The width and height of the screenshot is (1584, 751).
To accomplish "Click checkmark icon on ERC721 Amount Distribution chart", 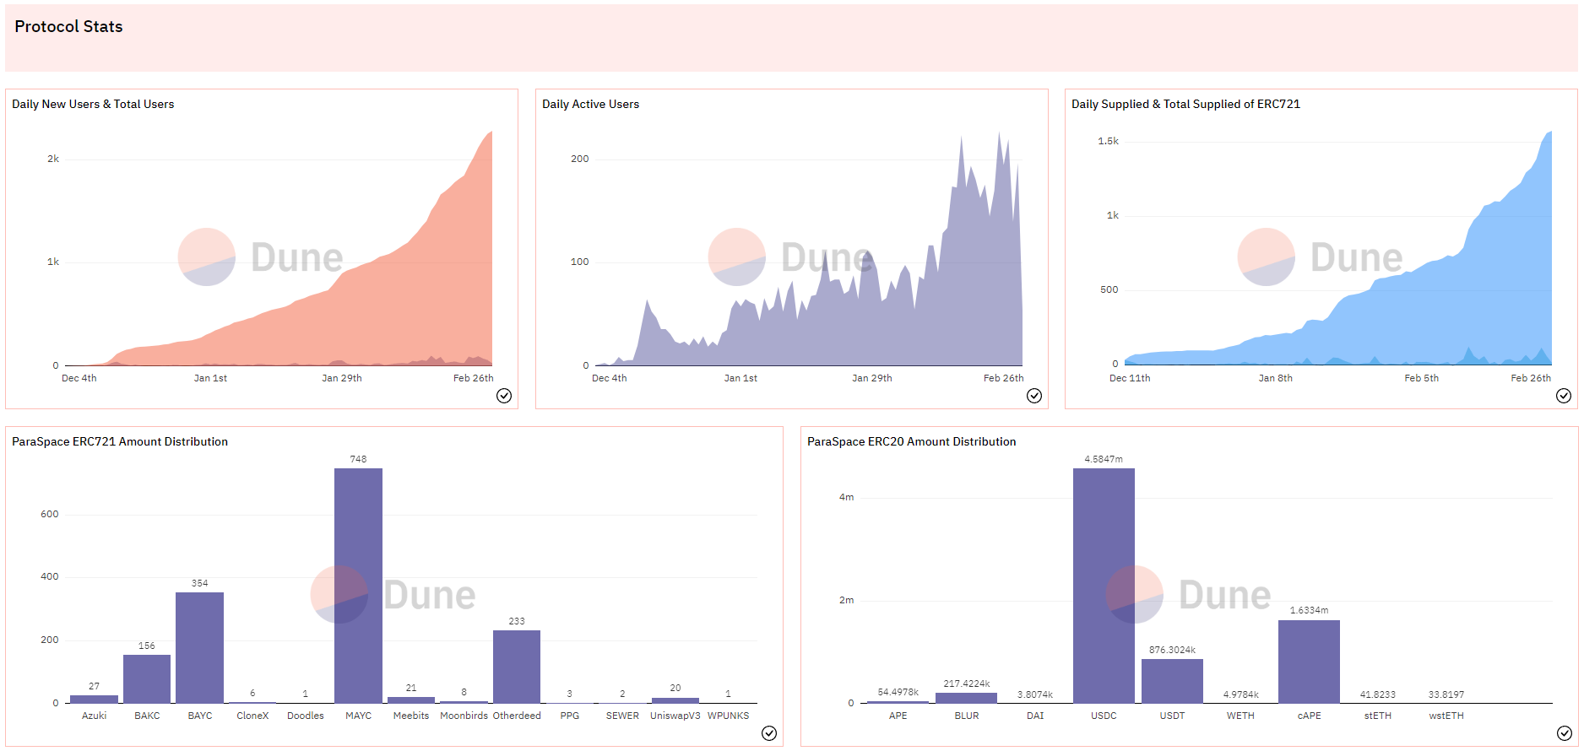I will pyautogui.click(x=769, y=733).
